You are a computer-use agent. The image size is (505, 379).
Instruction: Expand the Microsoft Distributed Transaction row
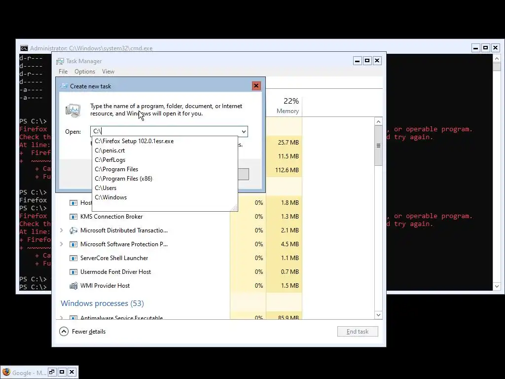pyautogui.click(x=62, y=230)
